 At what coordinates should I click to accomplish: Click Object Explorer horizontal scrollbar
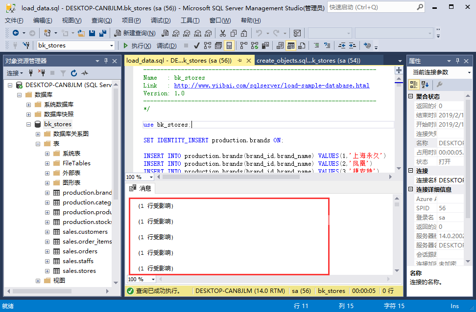click(42, 291)
